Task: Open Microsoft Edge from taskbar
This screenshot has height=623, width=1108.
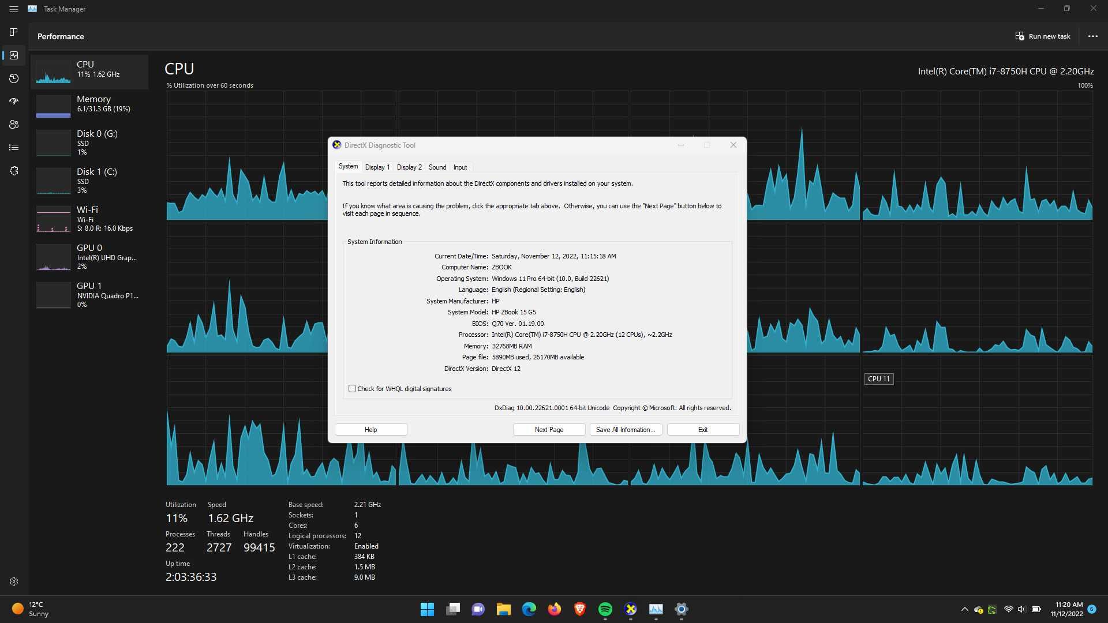Action: click(529, 609)
